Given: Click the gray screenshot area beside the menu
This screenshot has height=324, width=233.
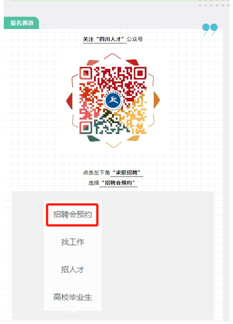Looking at the screenshot, I should click(x=157, y=255).
